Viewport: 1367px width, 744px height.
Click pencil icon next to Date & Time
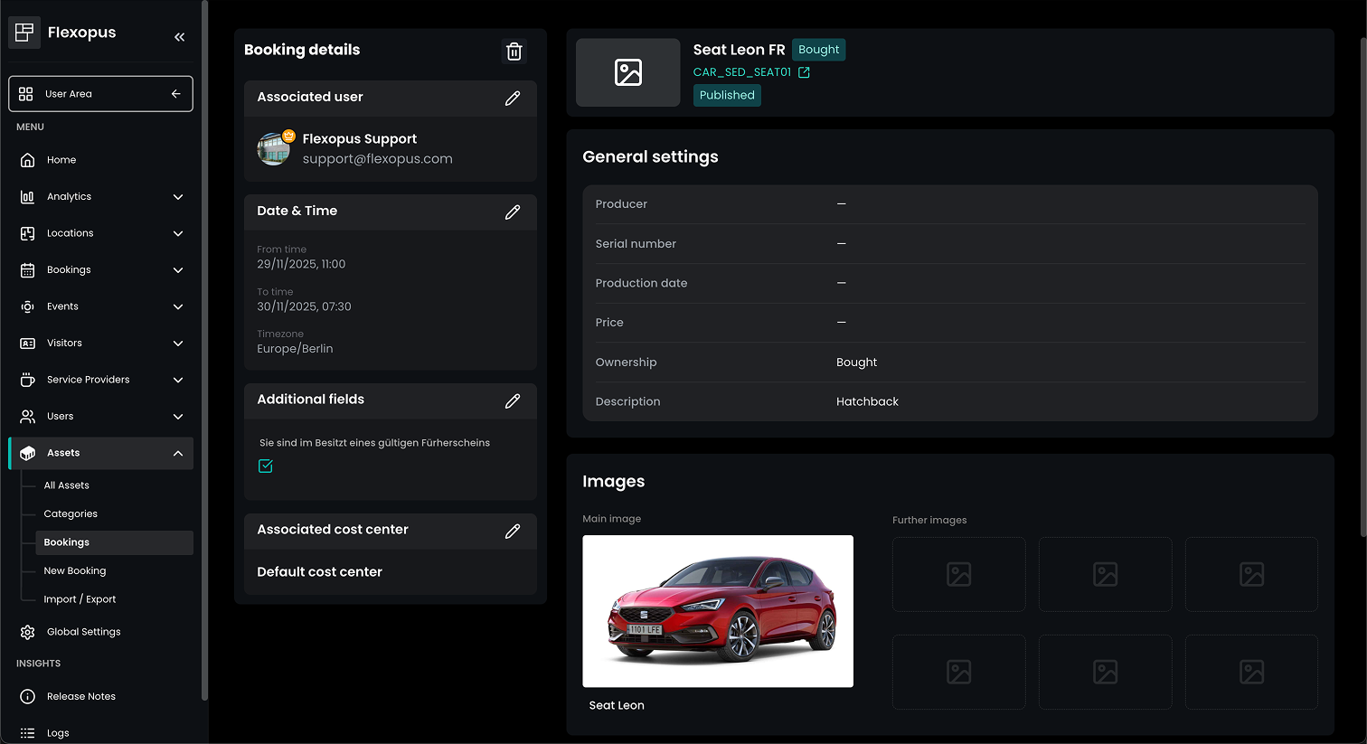(x=512, y=212)
